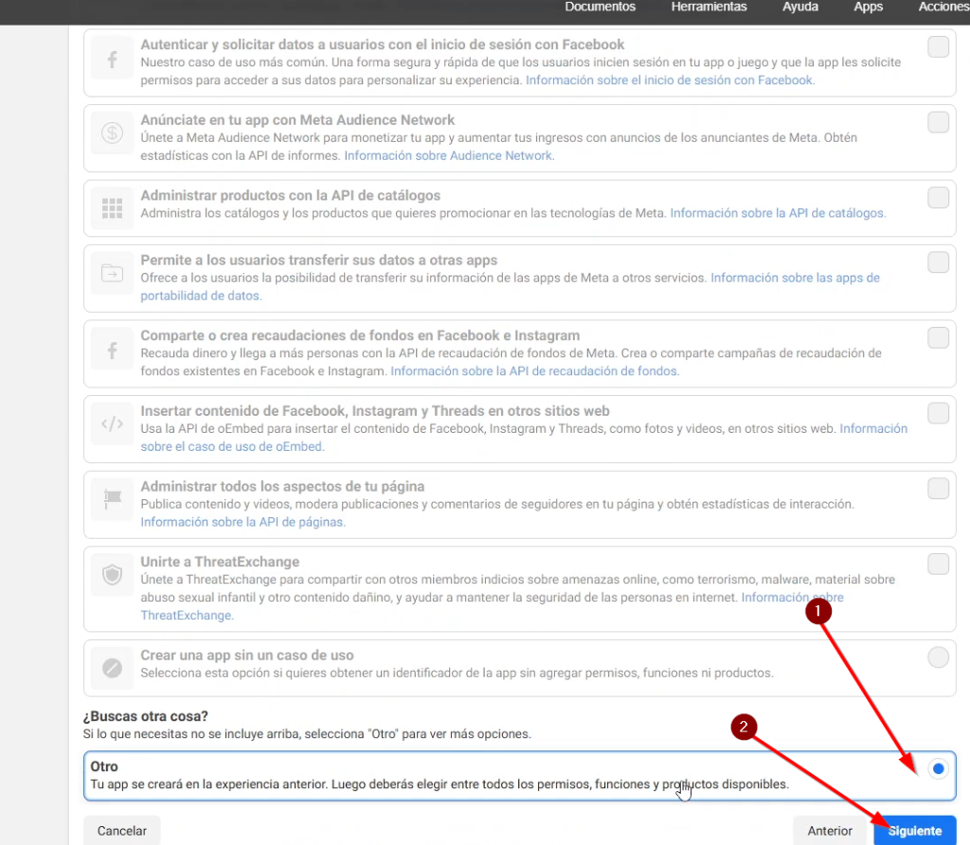
Task: Open link Información sobre el inicio de sesión con Facebook
Action: (x=670, y=81)
